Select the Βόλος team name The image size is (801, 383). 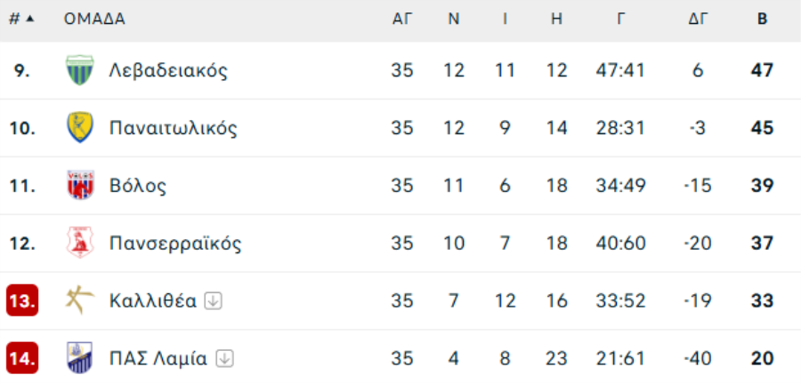point(138,186)
